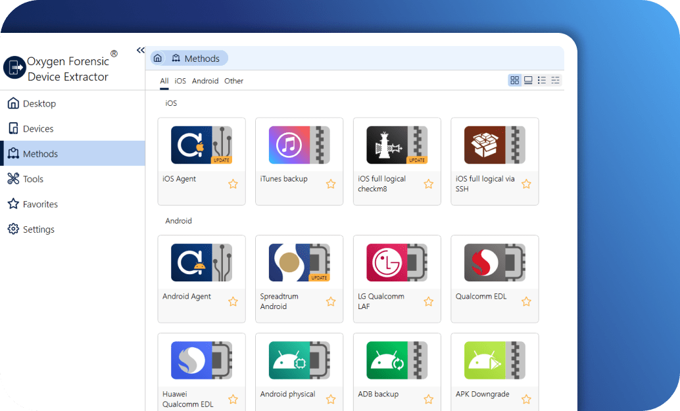The image size is (680, 411).
Task: Favorite the APK Downgrade method star
Action: (x=527, y=399)
